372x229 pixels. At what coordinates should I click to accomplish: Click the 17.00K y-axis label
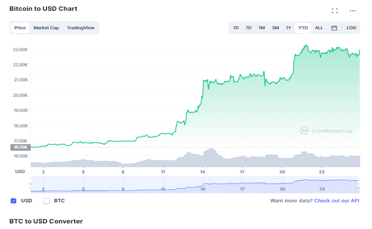pos(21,141)
